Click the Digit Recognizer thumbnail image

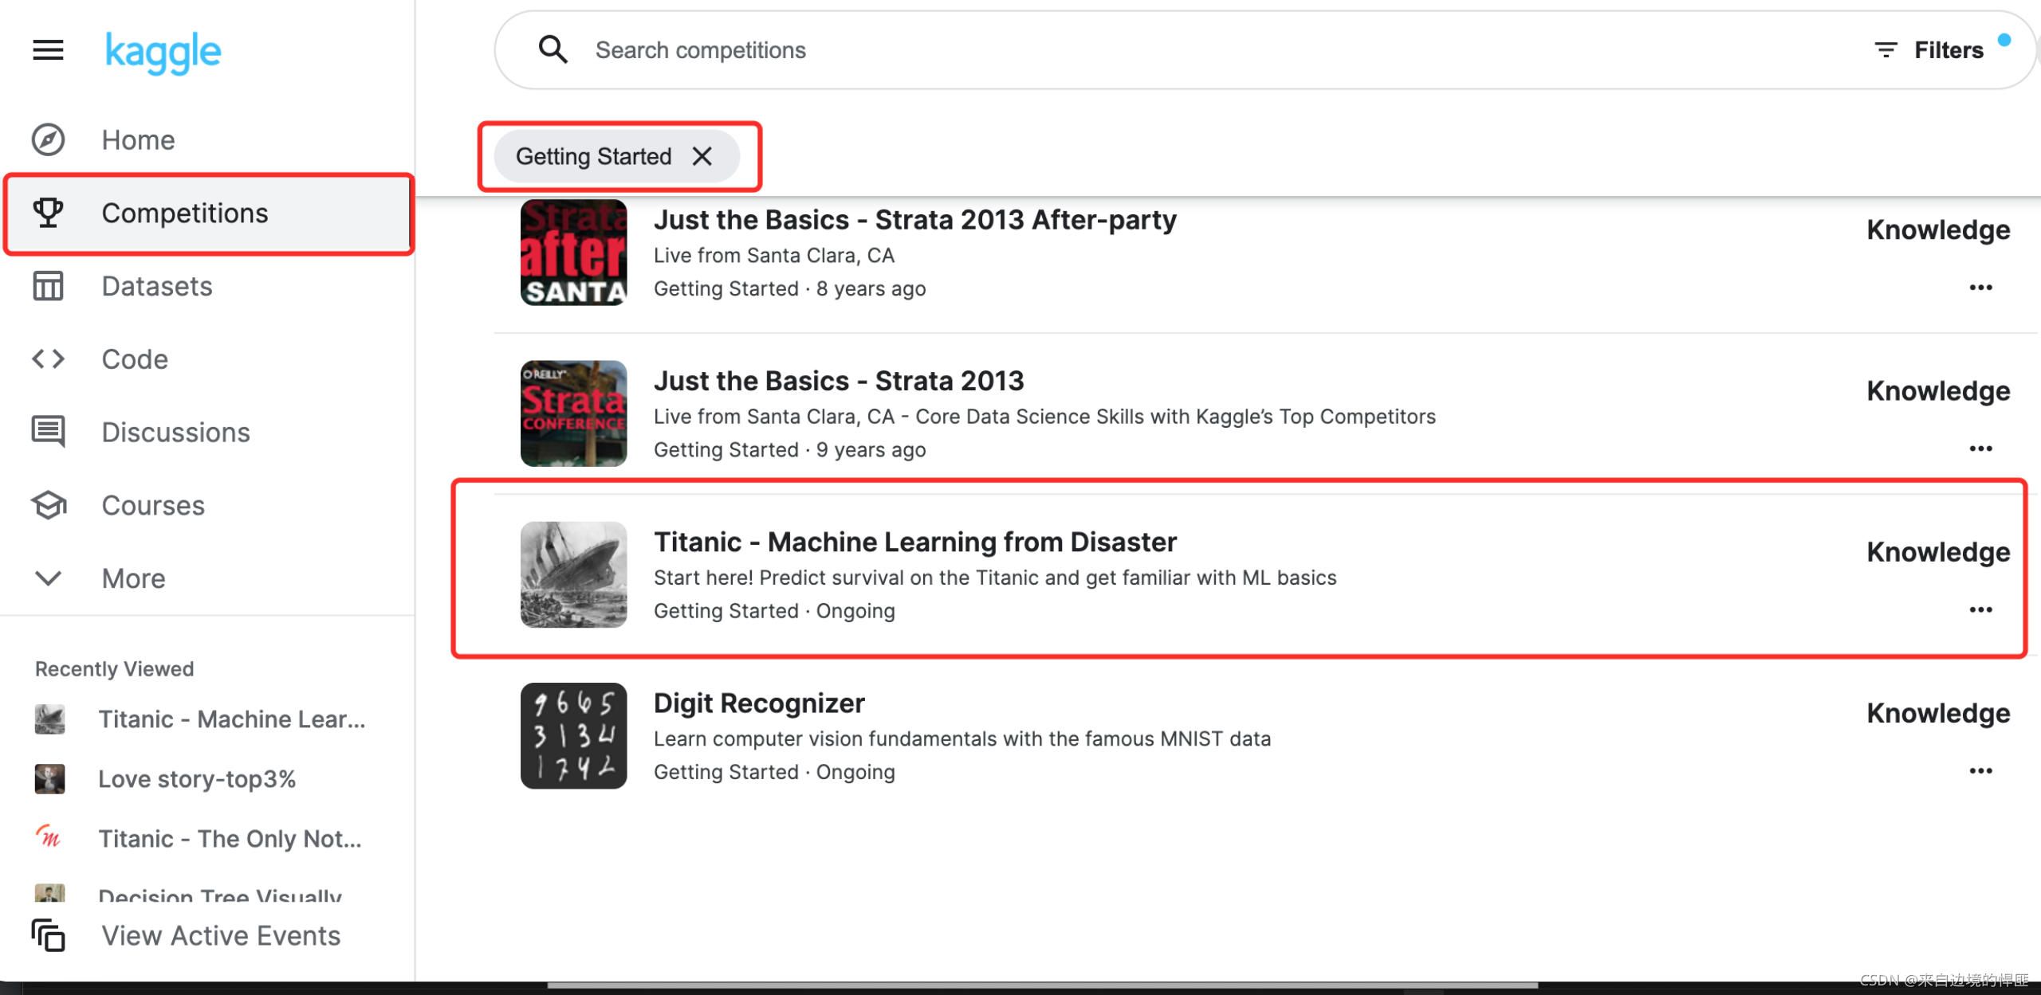[573, 735]
